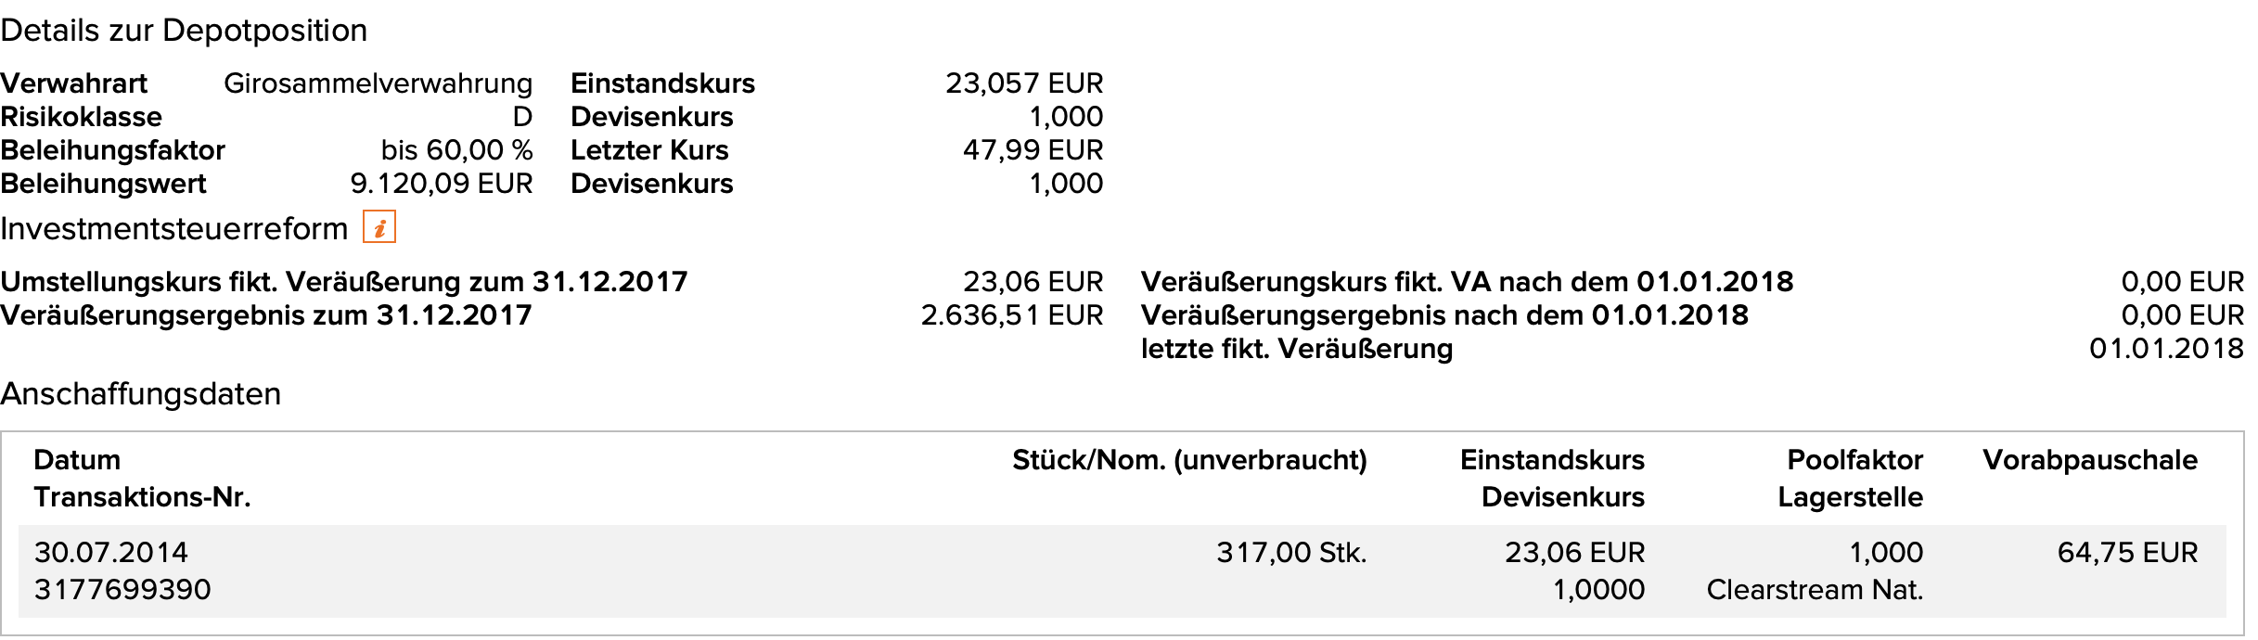Click the Details zur Depotposition heading

[184, 31]
